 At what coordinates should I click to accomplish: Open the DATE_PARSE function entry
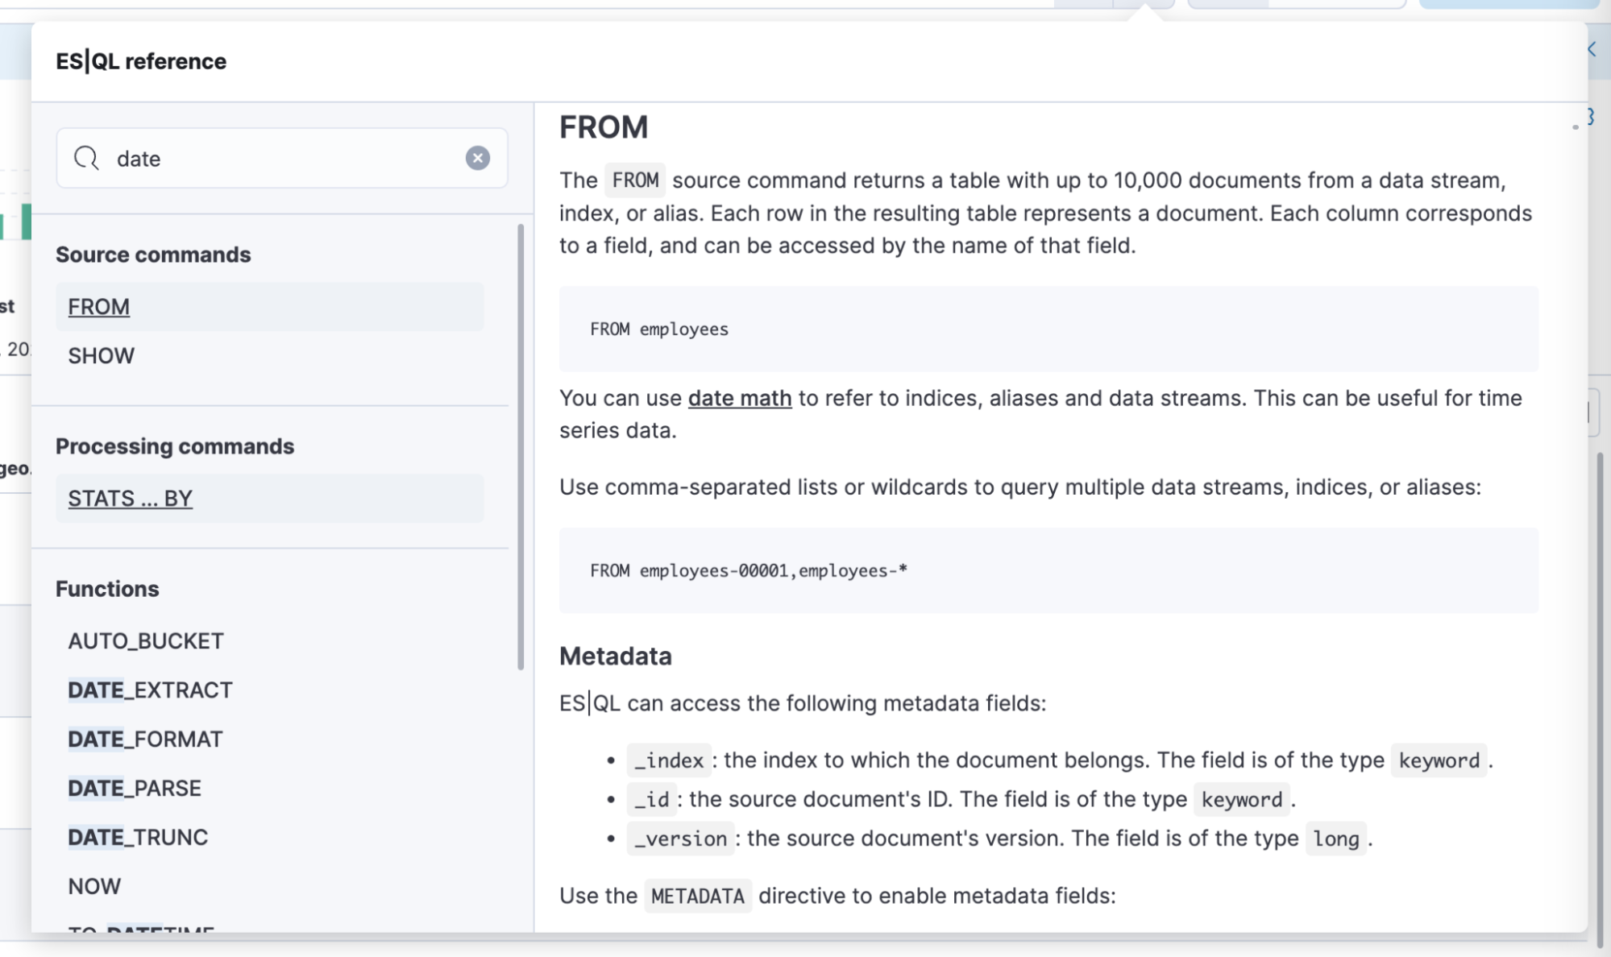coord(135,788)
